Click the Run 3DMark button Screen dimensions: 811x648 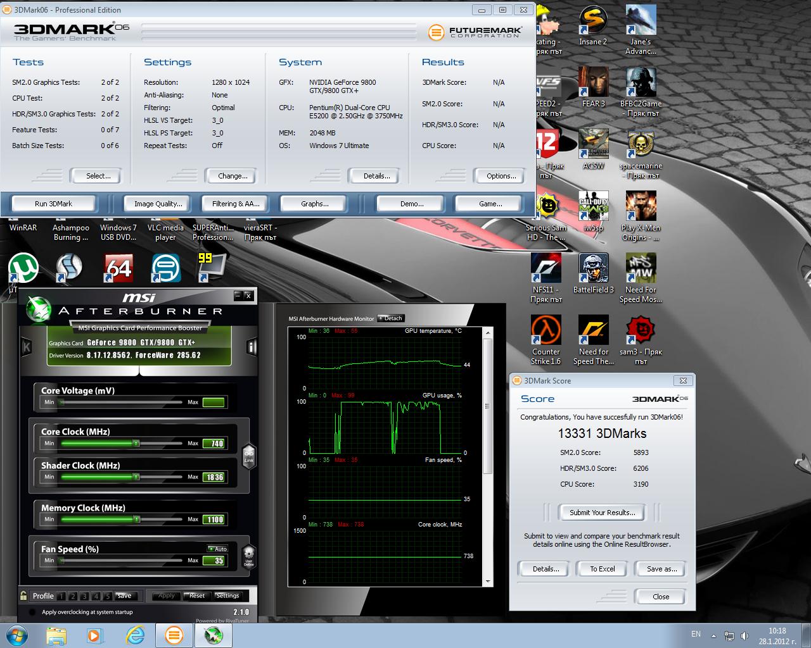click(x=54, y=204)
